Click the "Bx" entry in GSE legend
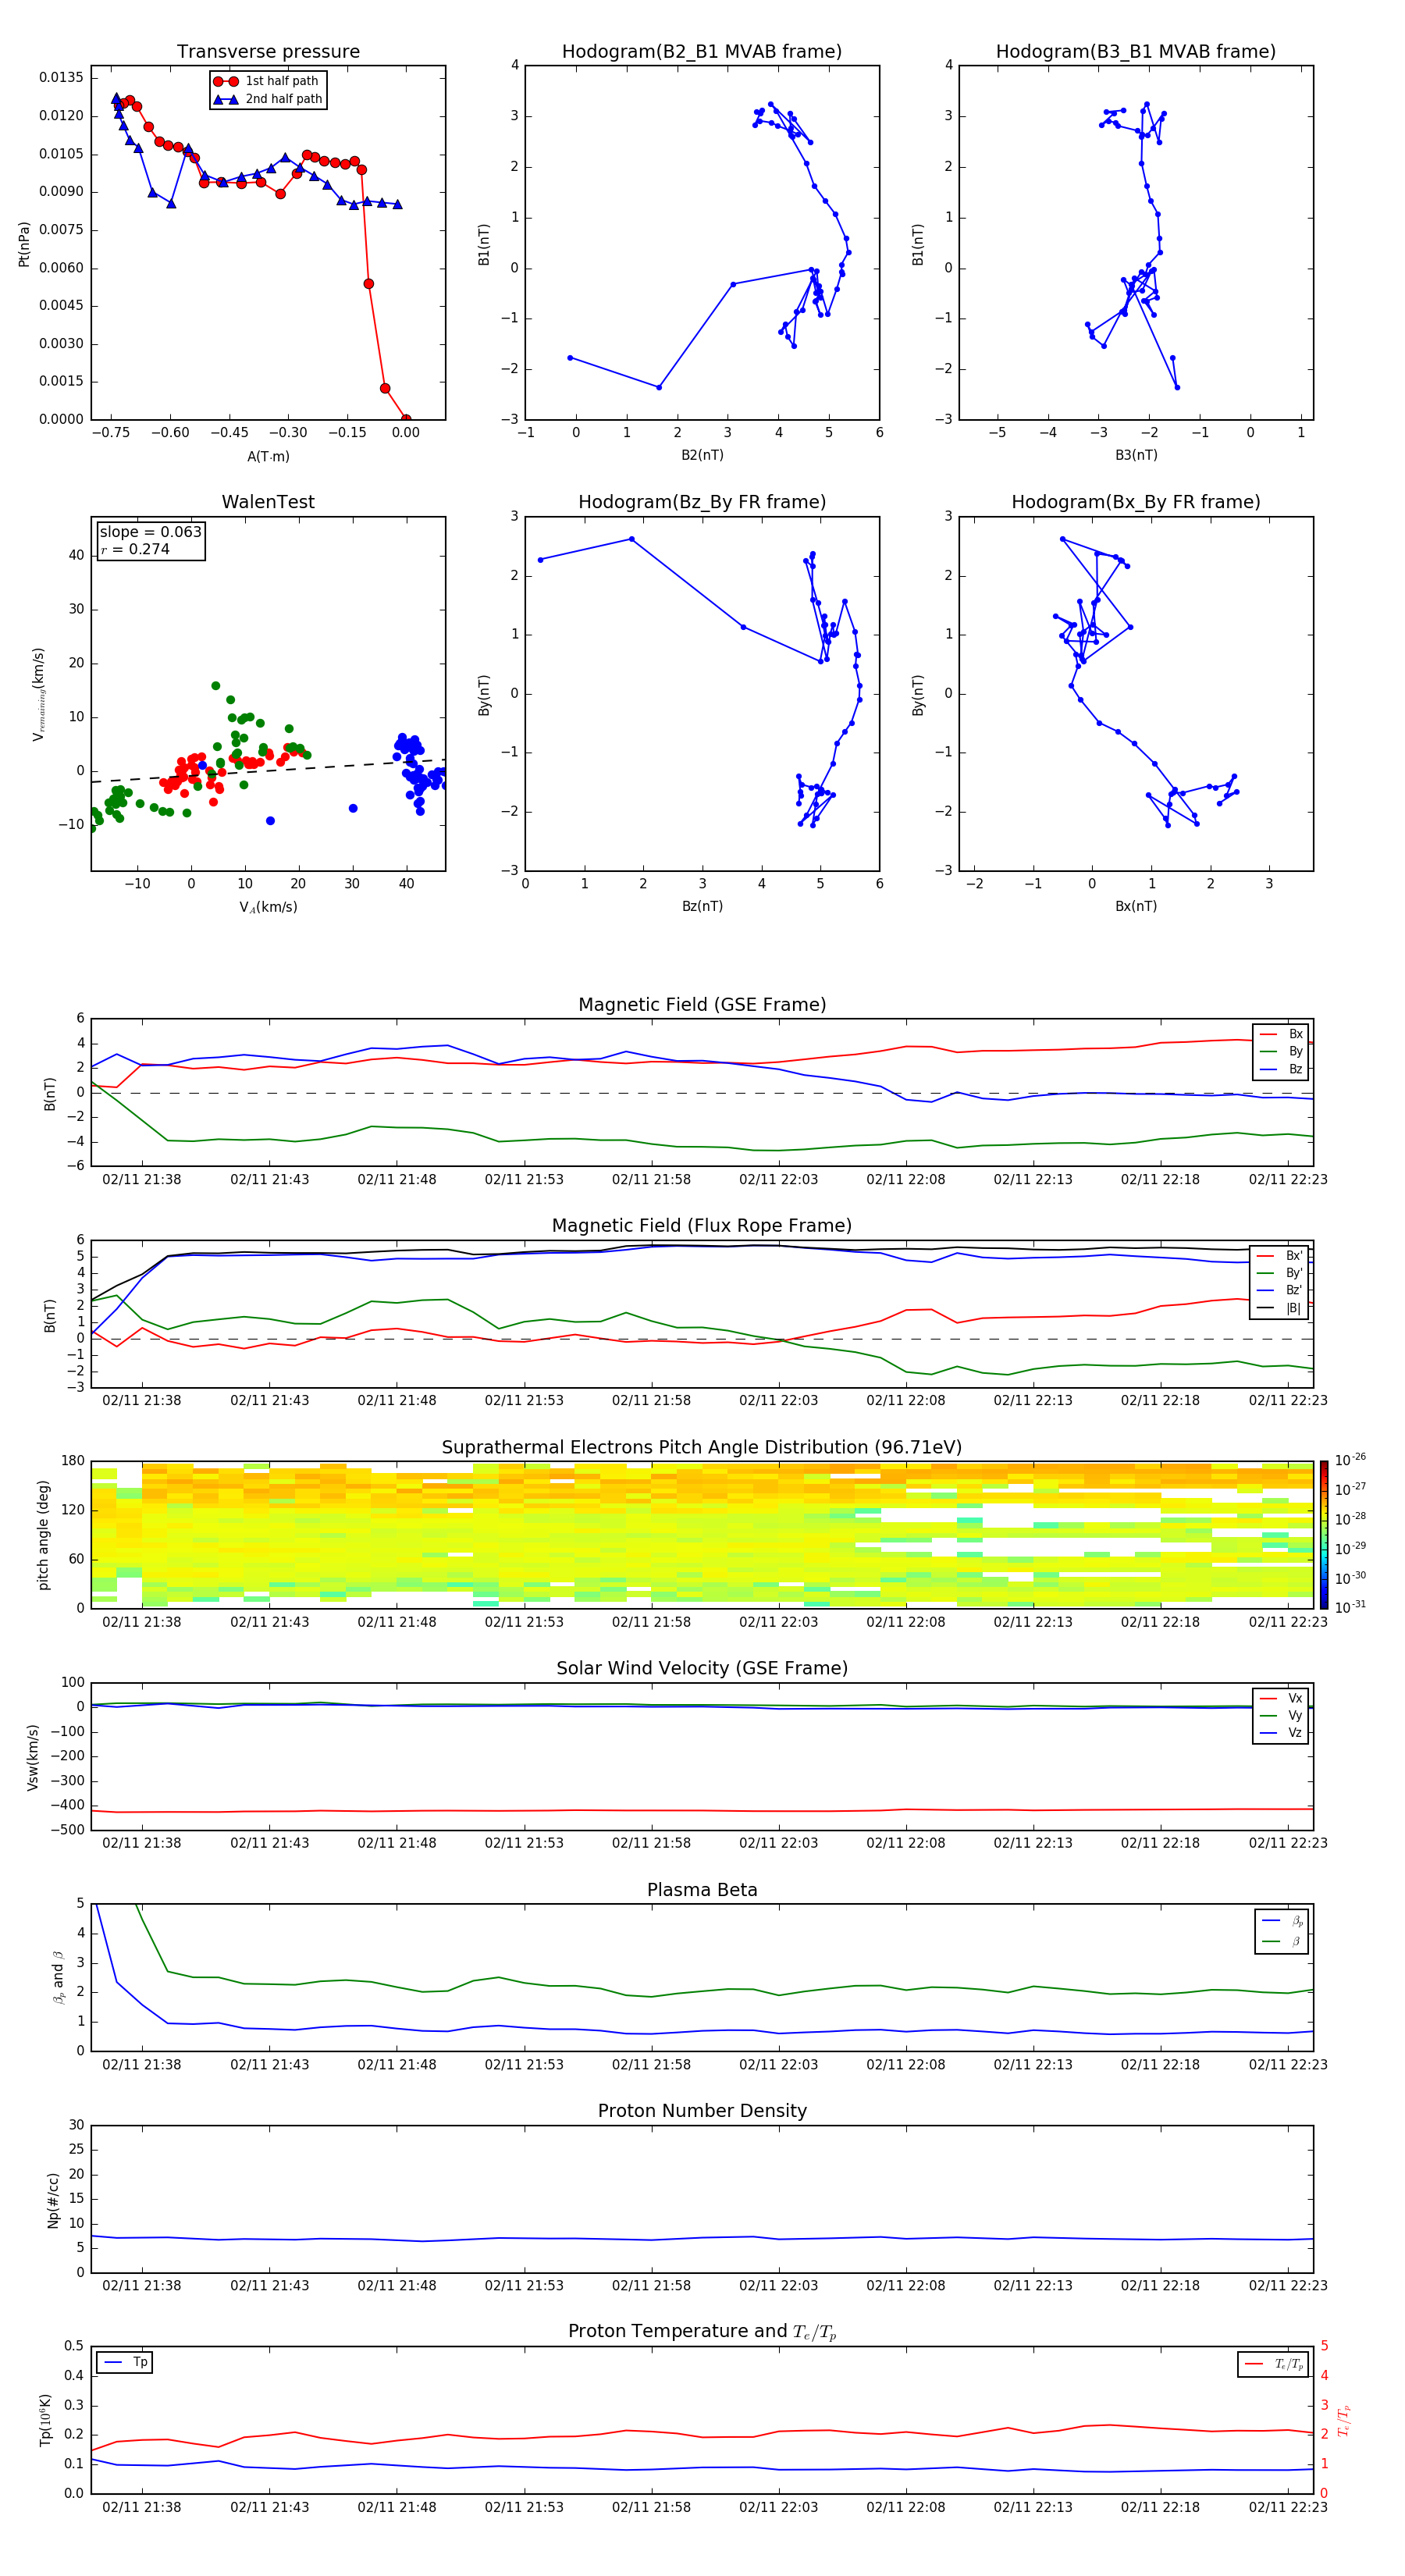Image resolution: width=1405 pixels, height=2576 pixels. click(1281, 1034)
